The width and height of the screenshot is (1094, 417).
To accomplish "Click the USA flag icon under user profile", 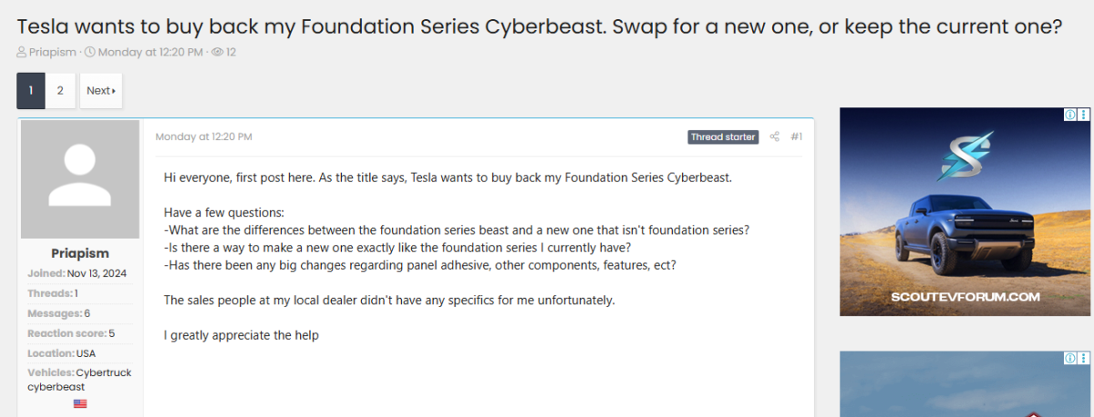I will (x=80, y=403).
